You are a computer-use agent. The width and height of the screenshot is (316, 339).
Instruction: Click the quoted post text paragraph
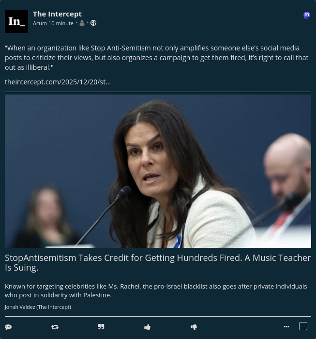pos(157,58)
